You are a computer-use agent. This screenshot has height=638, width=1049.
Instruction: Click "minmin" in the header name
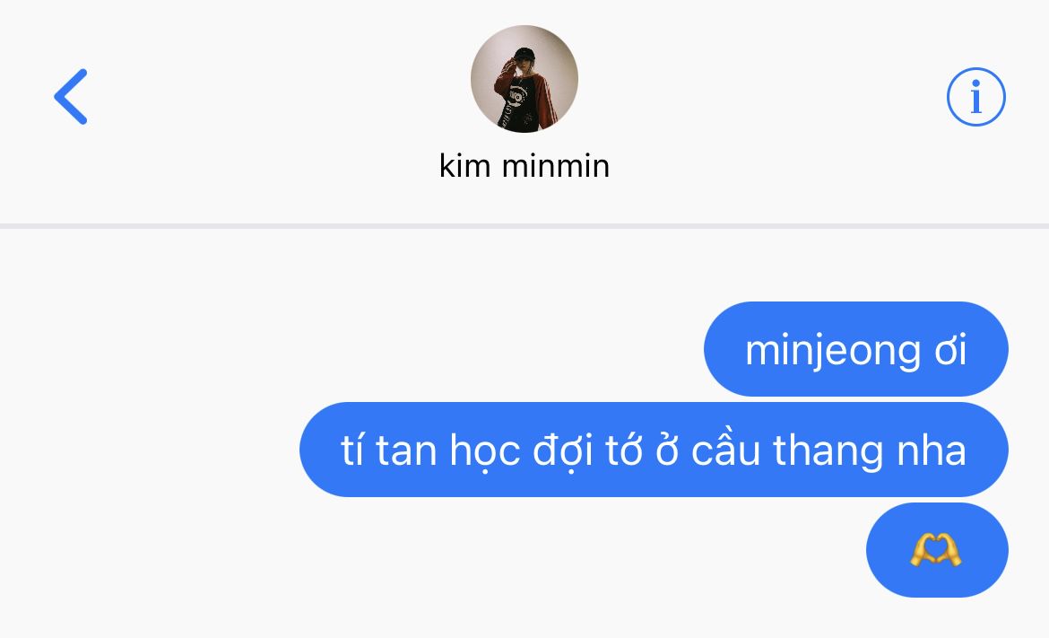point(556,165)
